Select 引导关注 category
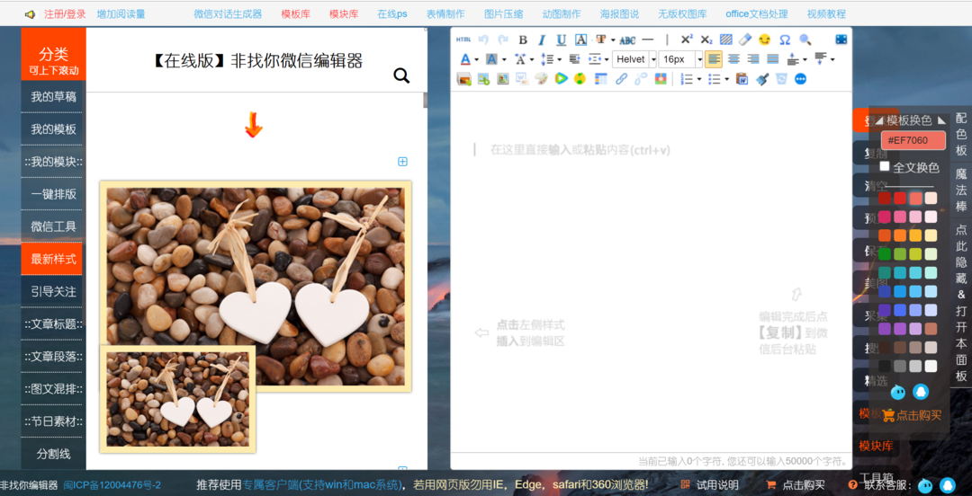 coord(53,291)
